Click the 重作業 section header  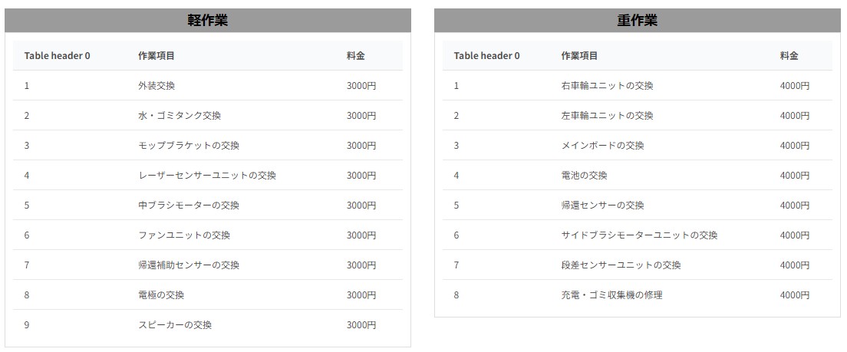click(637, 21)
